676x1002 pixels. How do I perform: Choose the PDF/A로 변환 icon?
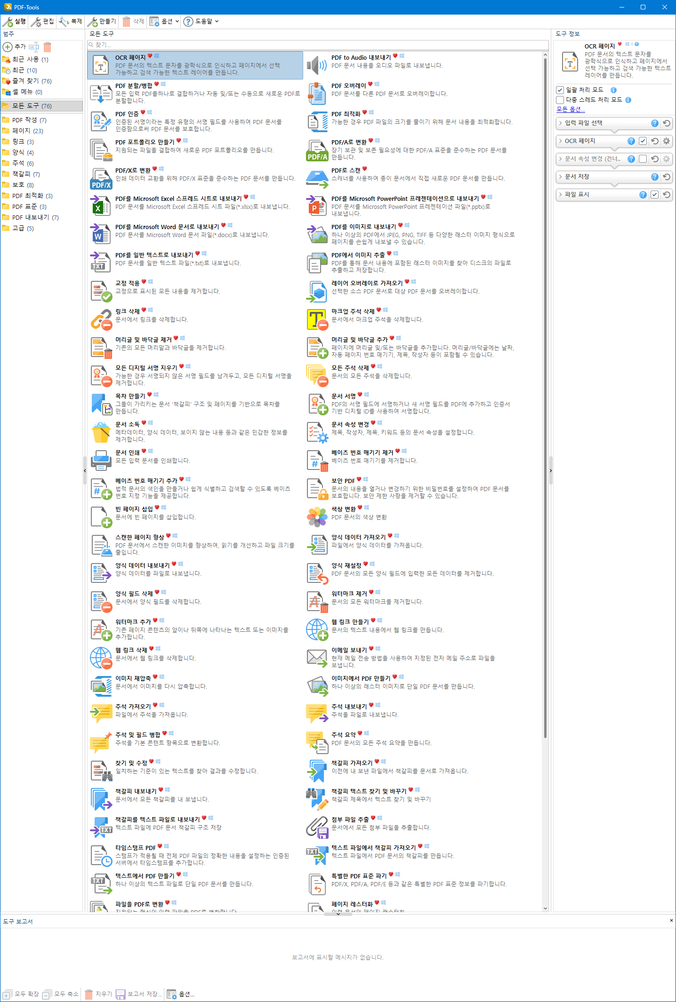[317, 150]
